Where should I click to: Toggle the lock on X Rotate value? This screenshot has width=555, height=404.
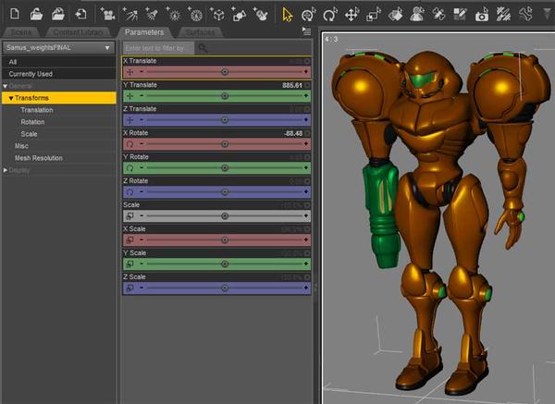coord(307,132)
